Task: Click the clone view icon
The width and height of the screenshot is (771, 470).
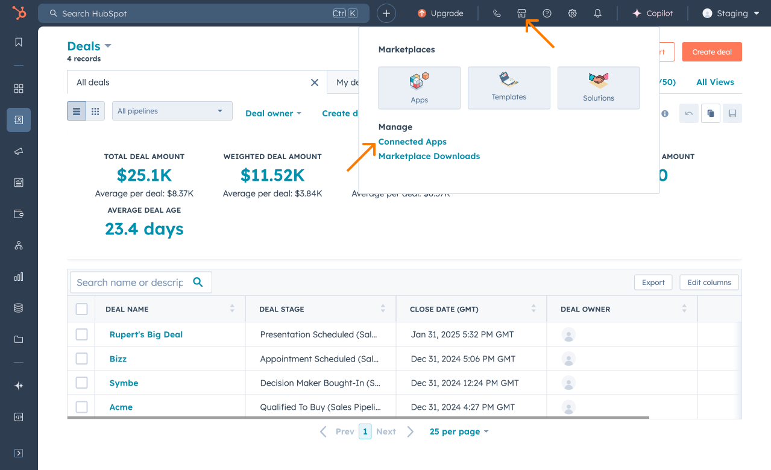Action: pyautogui.click(x=711, y=113)
